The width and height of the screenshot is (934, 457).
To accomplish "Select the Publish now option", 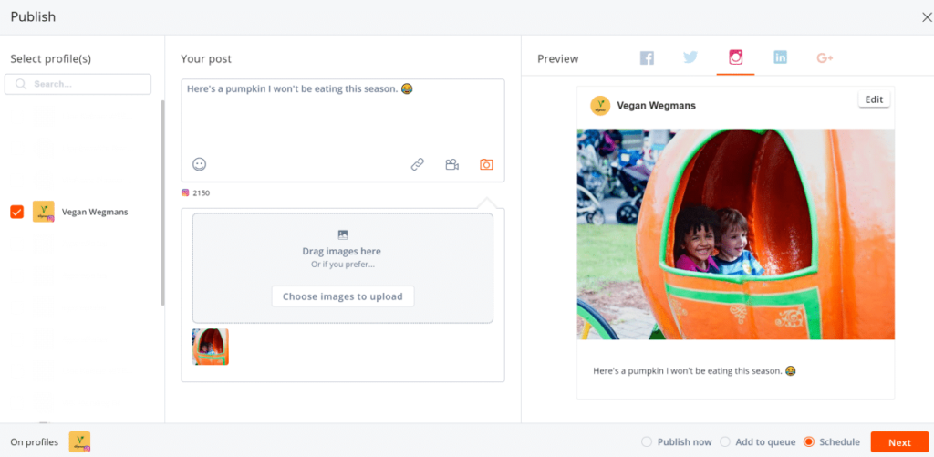I will (x=647, y=442).
